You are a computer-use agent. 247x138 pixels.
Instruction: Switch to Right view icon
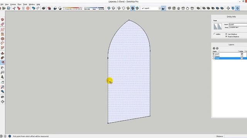point(183,8)
